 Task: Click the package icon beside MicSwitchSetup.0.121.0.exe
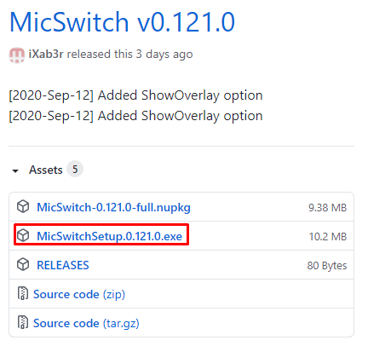pyautogui.click(x=23, y=235)
